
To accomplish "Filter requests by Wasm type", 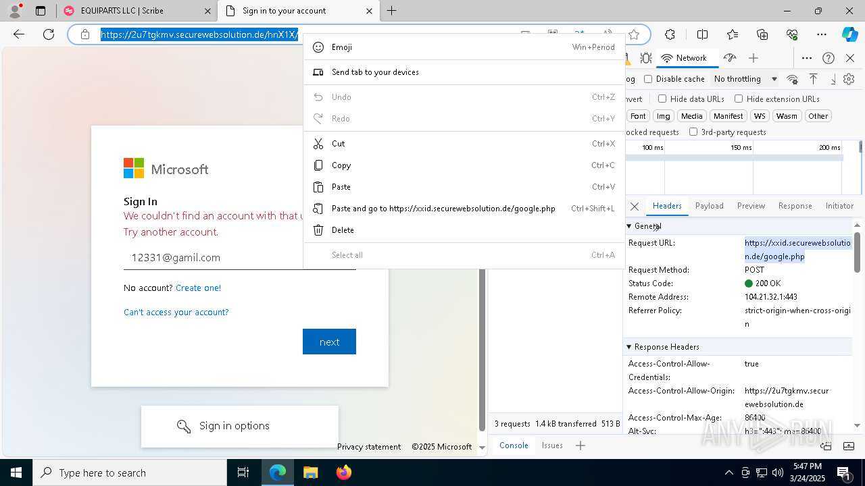I will click(787, 116).
